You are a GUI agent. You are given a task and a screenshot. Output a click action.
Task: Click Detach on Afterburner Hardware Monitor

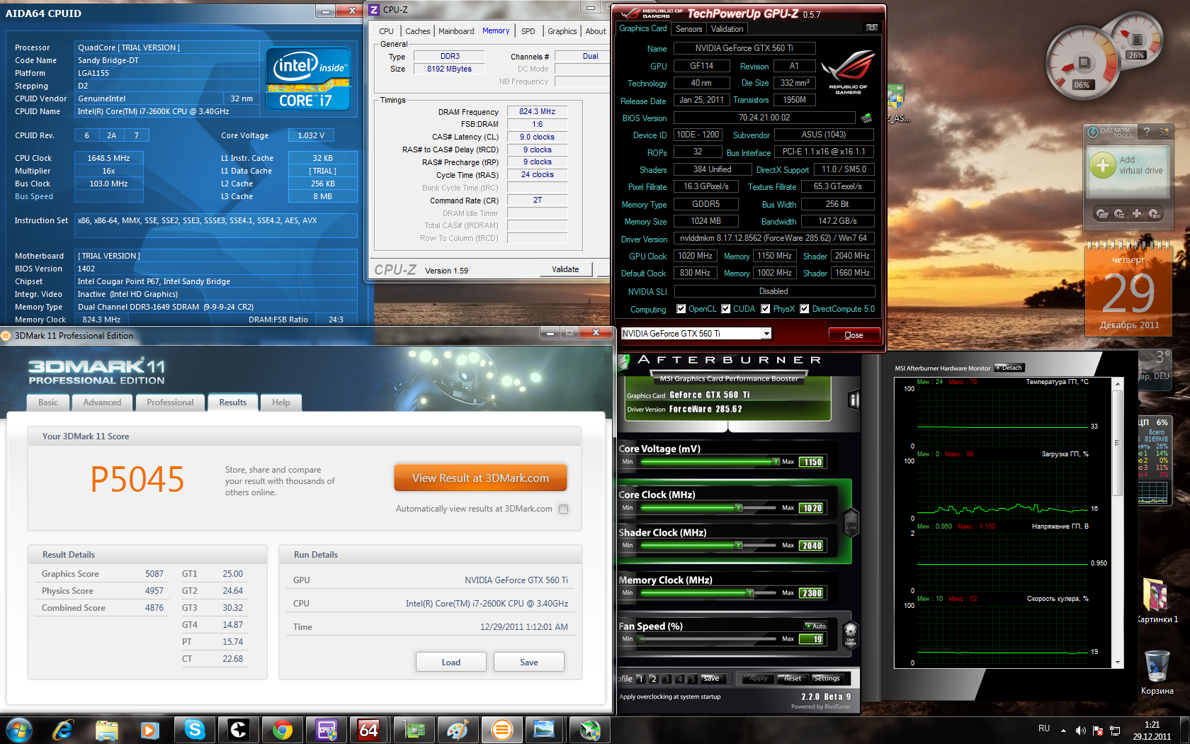1009,368
